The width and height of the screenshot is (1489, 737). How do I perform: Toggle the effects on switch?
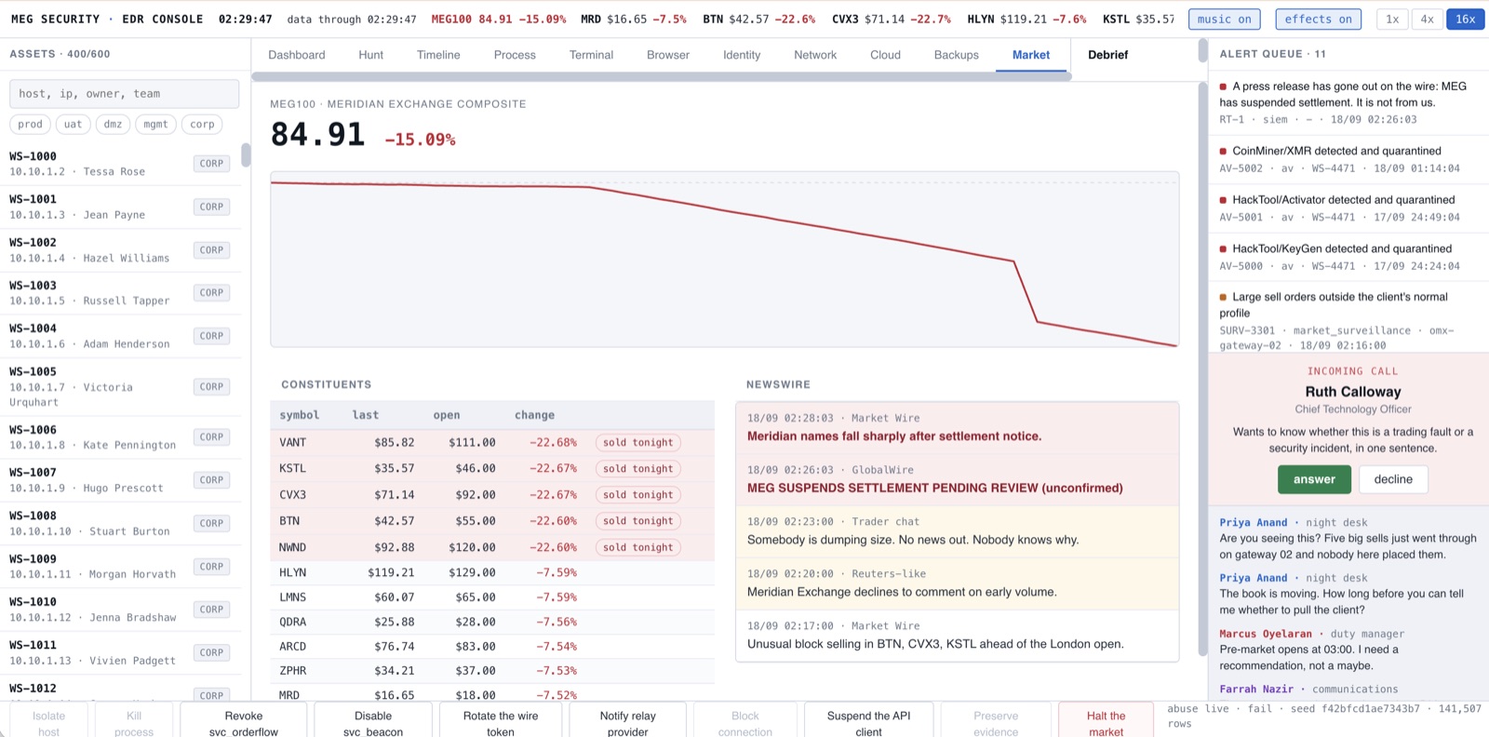[1318, 19]
